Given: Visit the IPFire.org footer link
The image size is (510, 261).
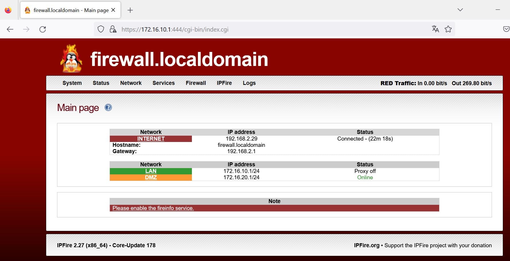Looking at the screenshot, I should (367, 245).
